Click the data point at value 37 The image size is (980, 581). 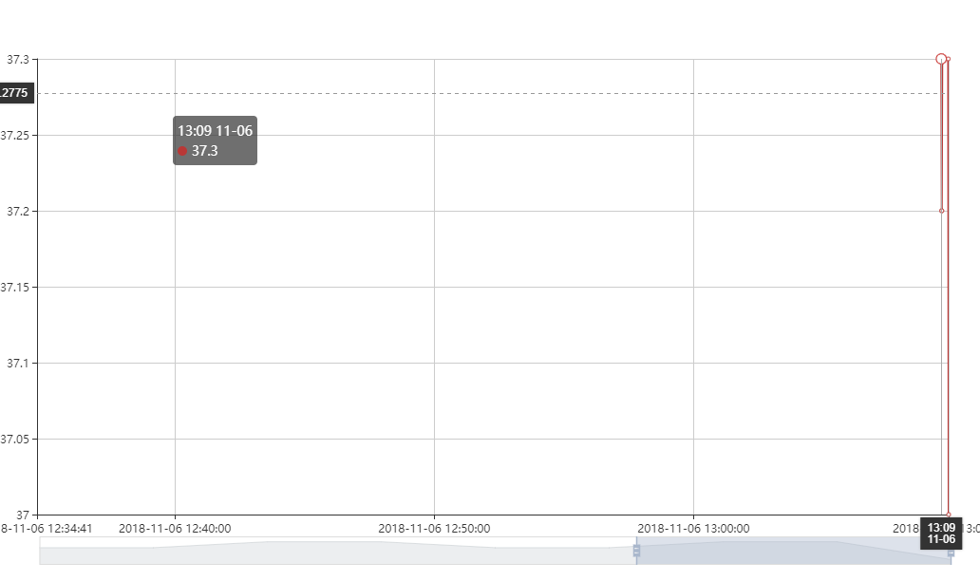pos(949,515)
